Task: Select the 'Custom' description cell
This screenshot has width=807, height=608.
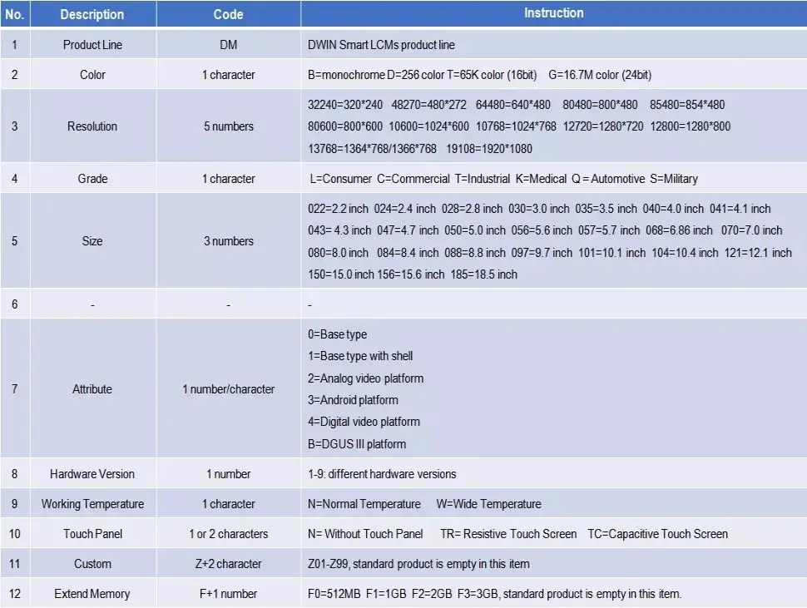Action: [x=92, y=563]
